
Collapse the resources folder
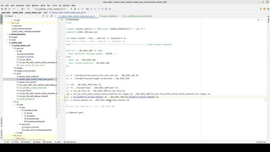17,124
